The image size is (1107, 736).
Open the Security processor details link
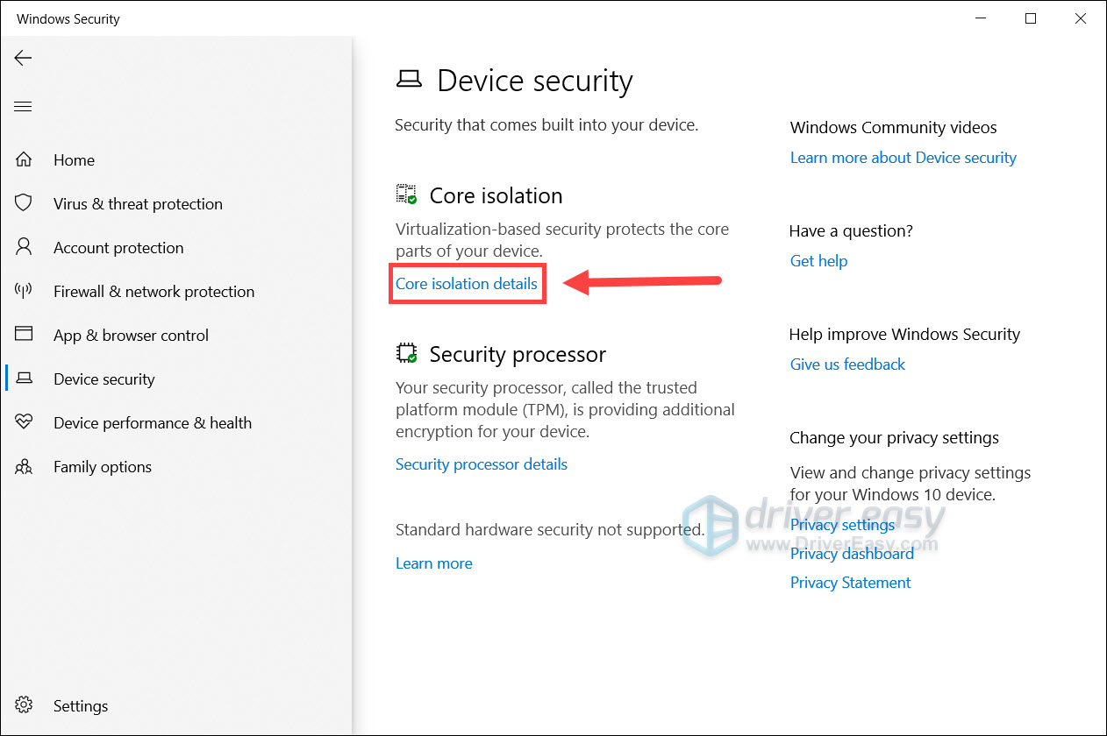(482, 464)
